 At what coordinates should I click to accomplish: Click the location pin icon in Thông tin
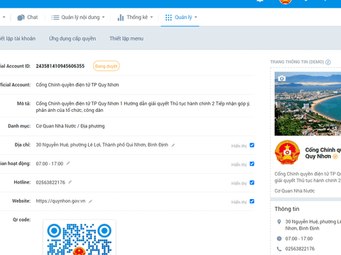pyautogui.click(x=279, y=222)
